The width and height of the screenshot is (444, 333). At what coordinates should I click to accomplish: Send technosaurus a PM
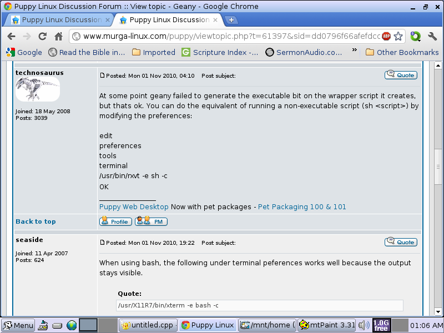151,221
